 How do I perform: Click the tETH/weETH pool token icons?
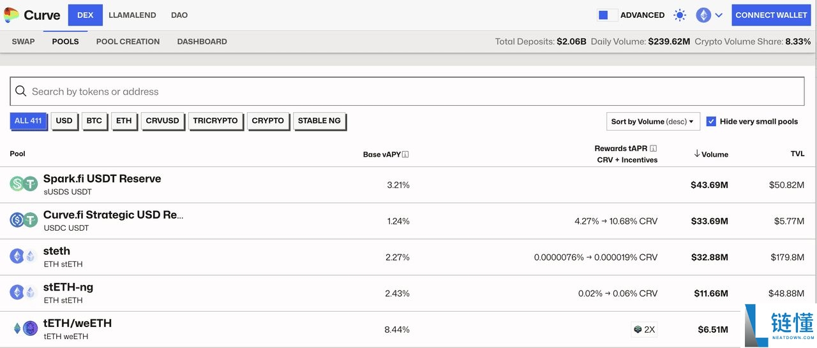[x=24, y=329]
